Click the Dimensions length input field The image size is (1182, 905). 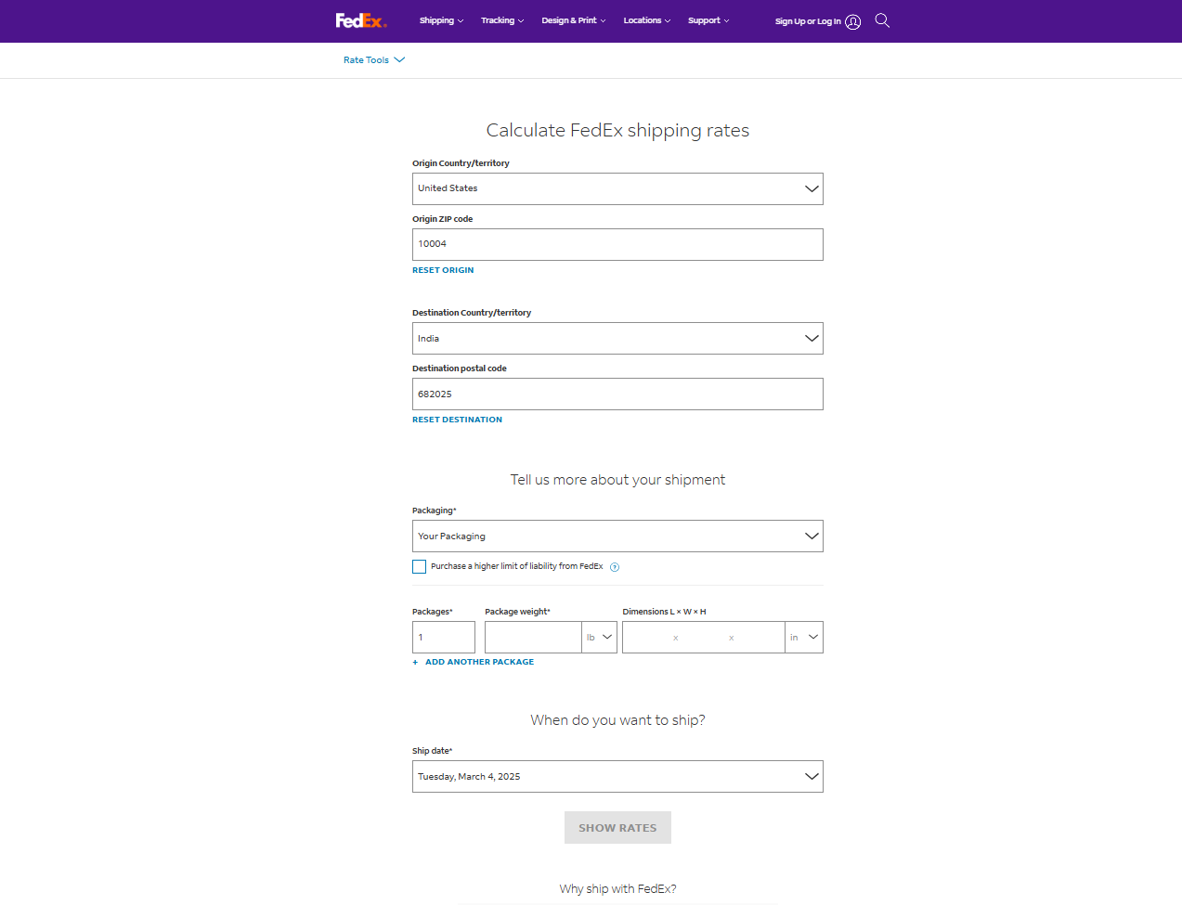[648, 637]
